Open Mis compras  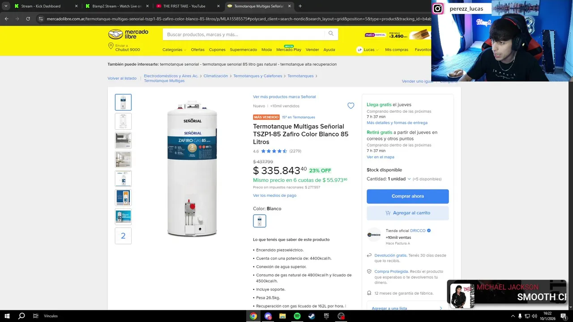pyautogui.click(x=397, y=50)
